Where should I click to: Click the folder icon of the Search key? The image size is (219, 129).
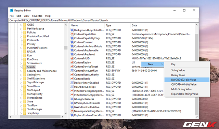24,67
